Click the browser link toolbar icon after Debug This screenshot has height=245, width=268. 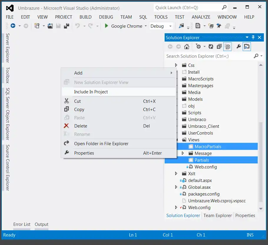pos(181,26)
